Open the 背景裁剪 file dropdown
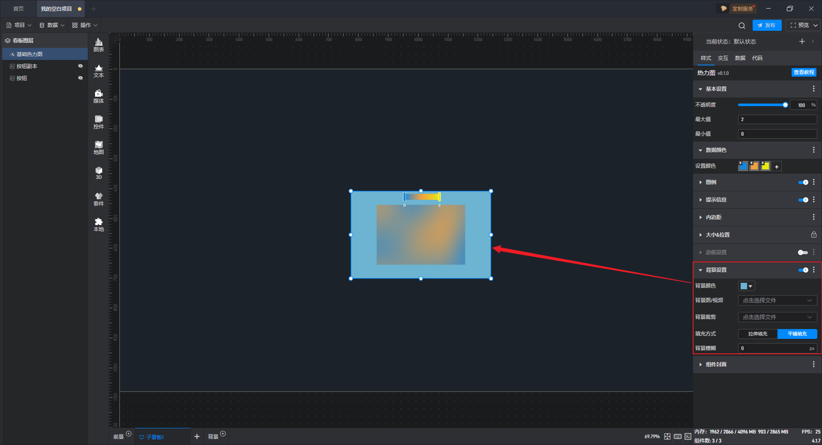The image size is (822, 445). pos(777,317)
